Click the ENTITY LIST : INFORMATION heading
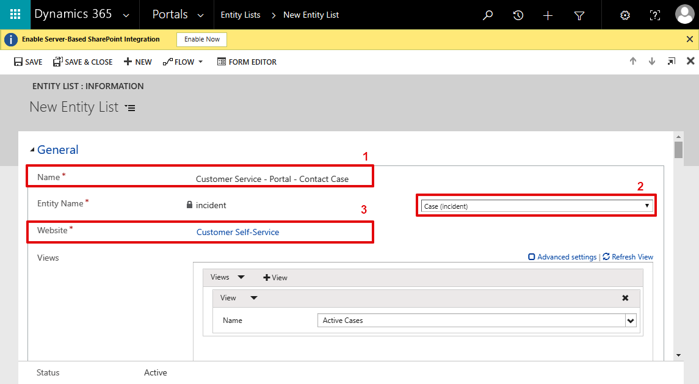The image size is (699, 384). [x=88, y=86]
